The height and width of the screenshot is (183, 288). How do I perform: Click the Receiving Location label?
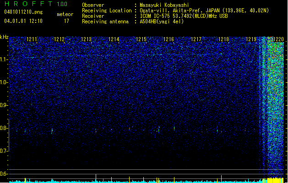107,11
